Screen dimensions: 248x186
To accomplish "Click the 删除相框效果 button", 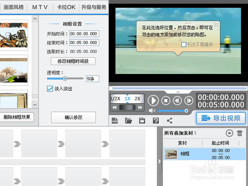I will click(17, 117).
